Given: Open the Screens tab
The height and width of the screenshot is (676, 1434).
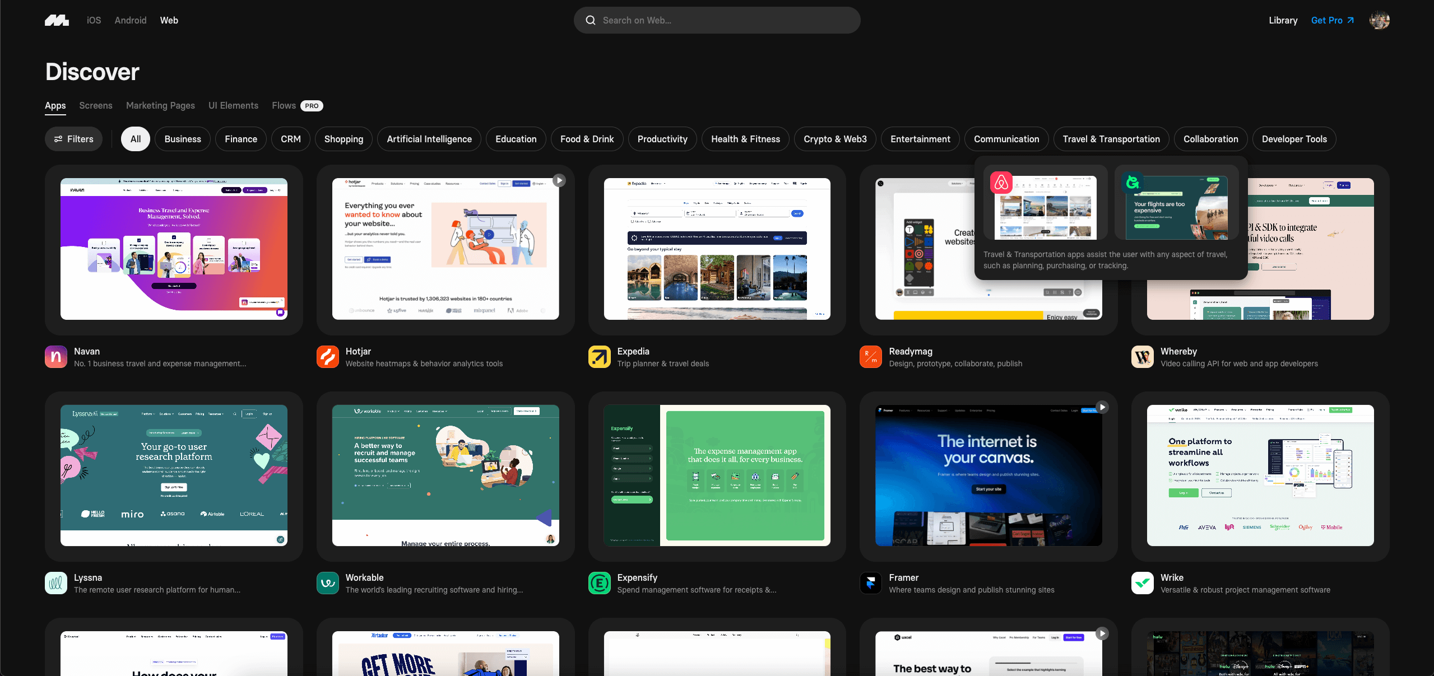Looking at the screenshot, I should point(96,105).
